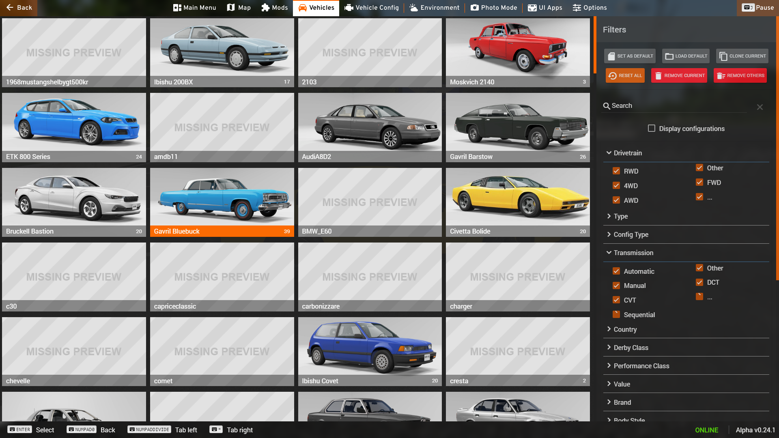Screen dimensions: 779x438
Task: Click the Main Menu icon
Action: pos(177,8)
